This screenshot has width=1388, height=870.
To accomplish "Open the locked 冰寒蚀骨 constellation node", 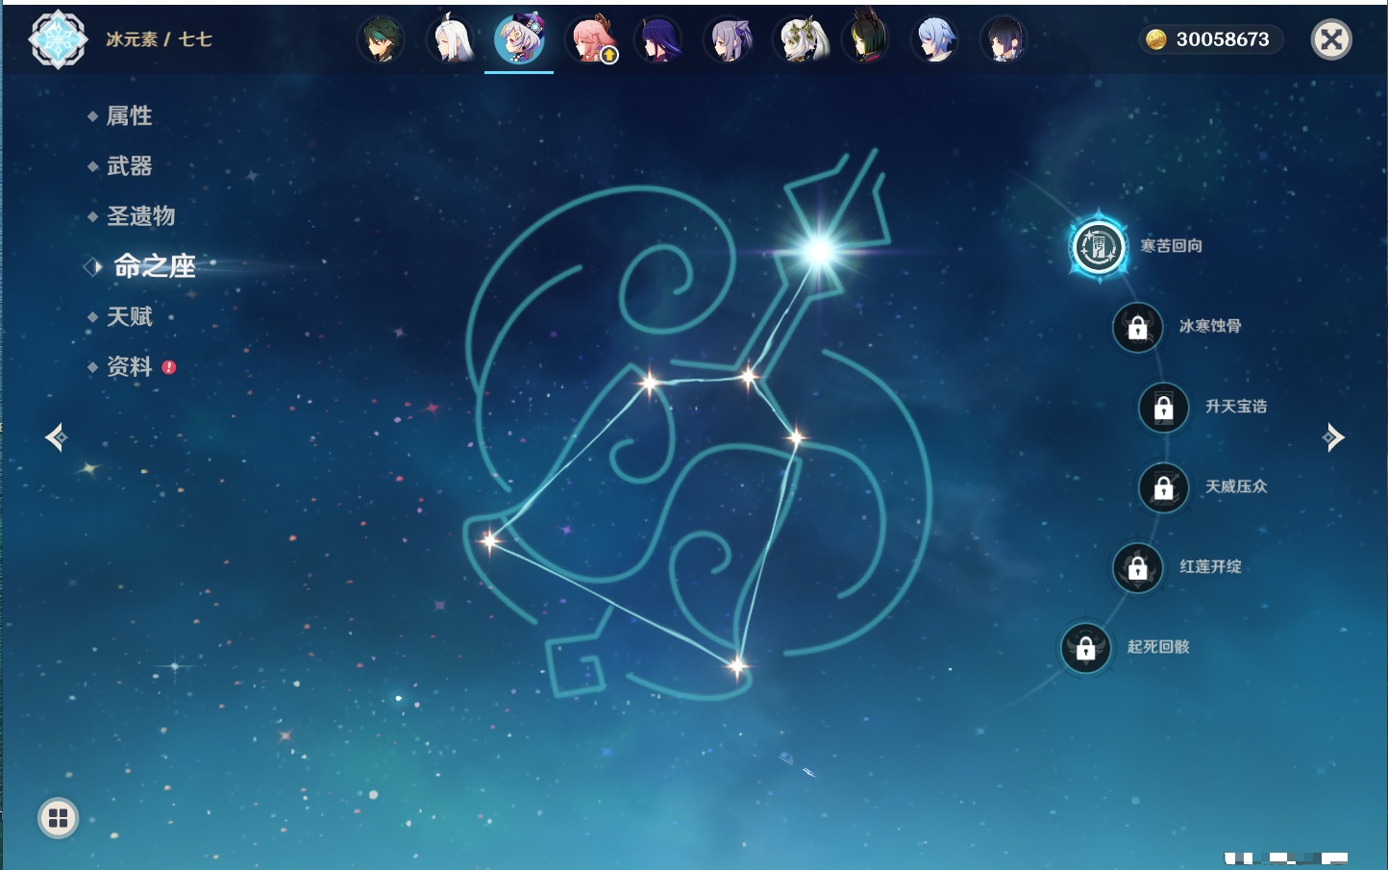I will [1137, 327].
